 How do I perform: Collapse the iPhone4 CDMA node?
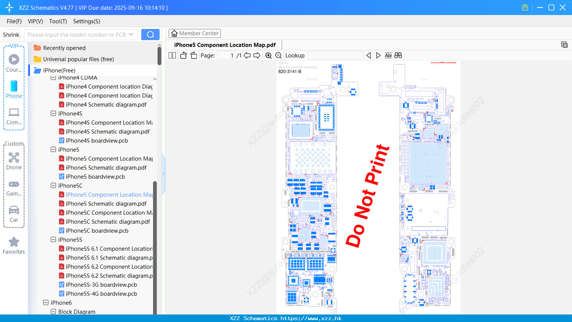pos(53,78)
